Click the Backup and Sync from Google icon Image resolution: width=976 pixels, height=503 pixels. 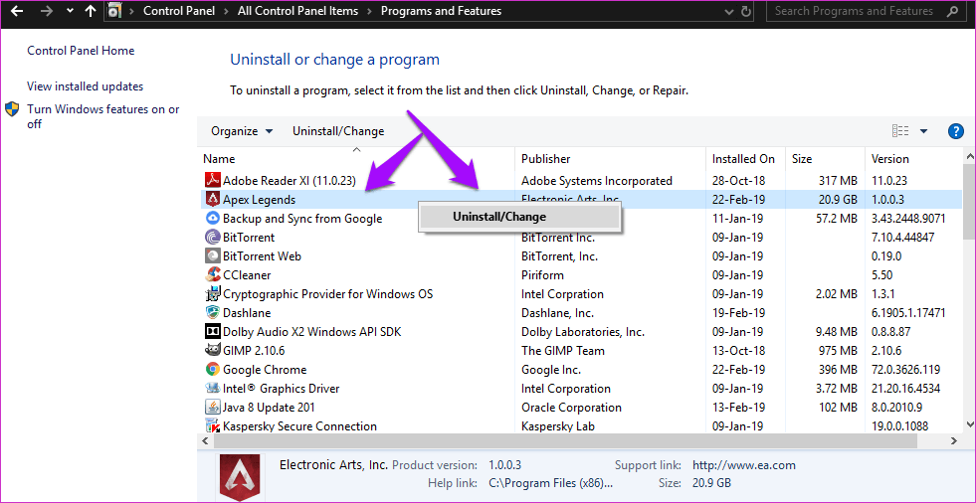[213, 219]
